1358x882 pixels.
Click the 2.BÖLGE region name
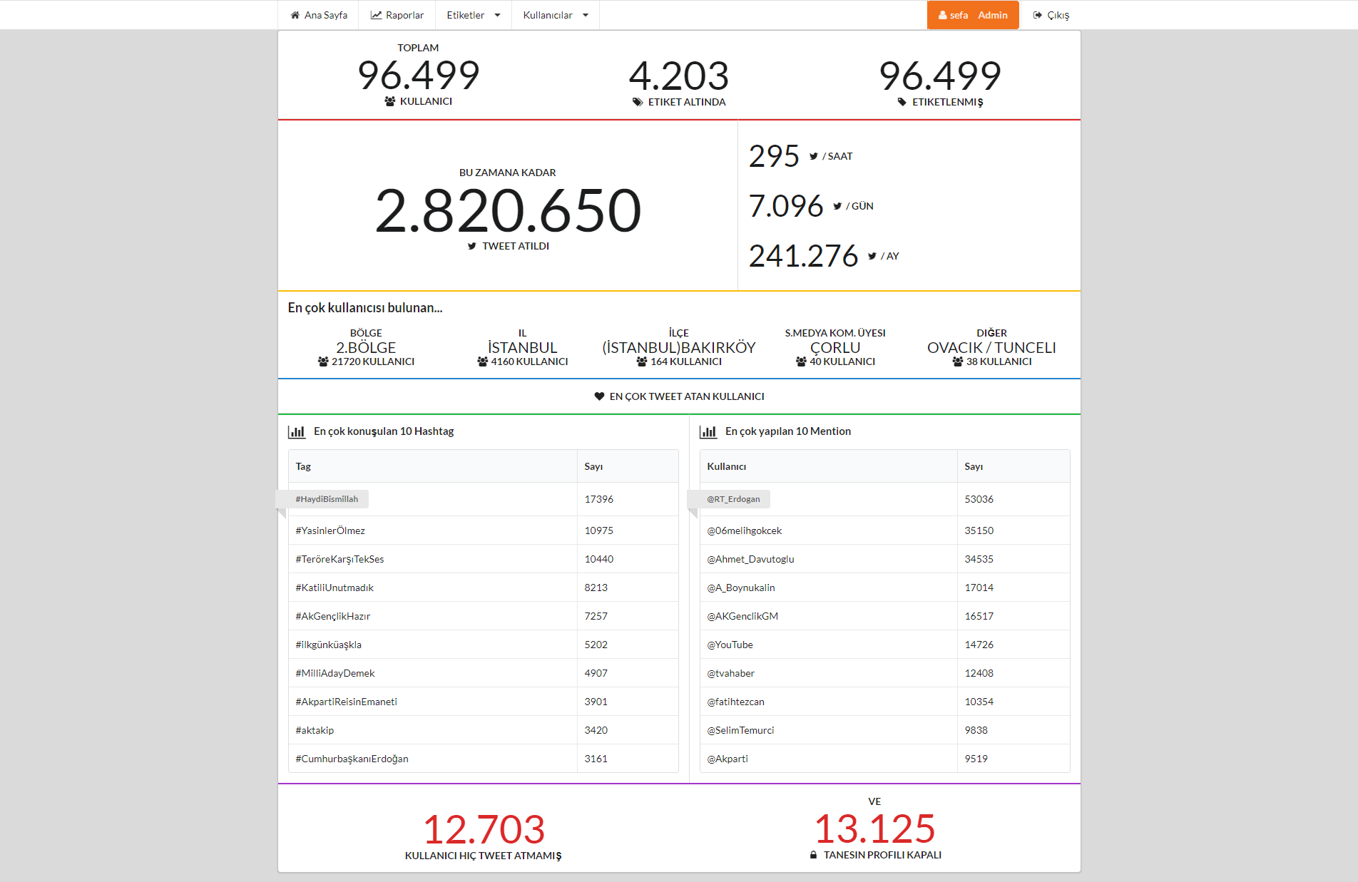tap(366, 348)
